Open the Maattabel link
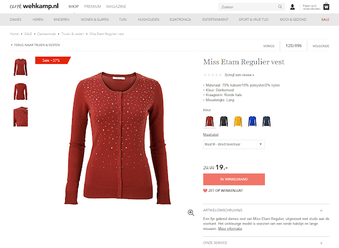 (211, 135)
